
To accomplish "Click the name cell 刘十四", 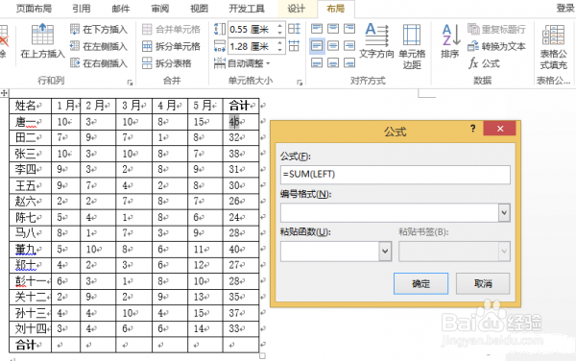I will point(30,328).
